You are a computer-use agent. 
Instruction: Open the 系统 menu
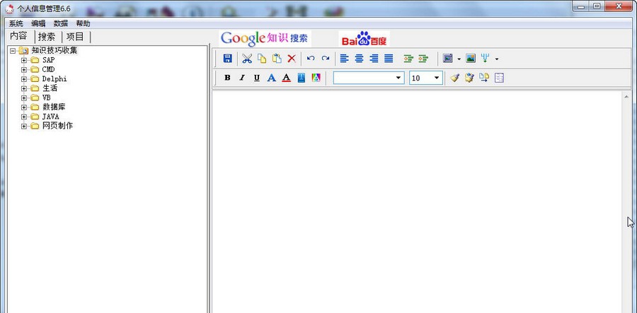[16, 23]
